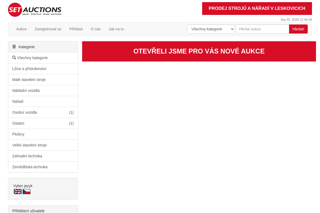This screenshot has height=213, width=320.
Task: Select the Osobní vozidla category
Action: tap(43, 112)
